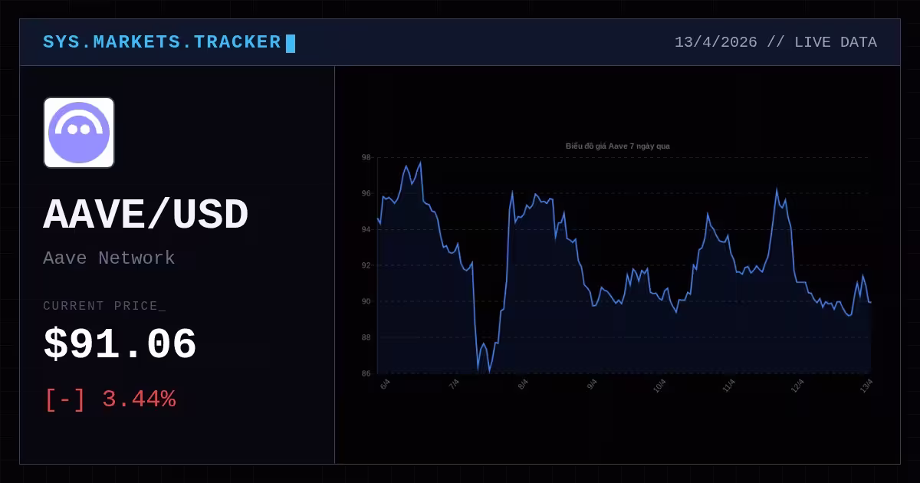920x483 pixels.
Task: Click the CURRENT PRICE_ label
Action: pyautogui.click(x=104, y=306)
